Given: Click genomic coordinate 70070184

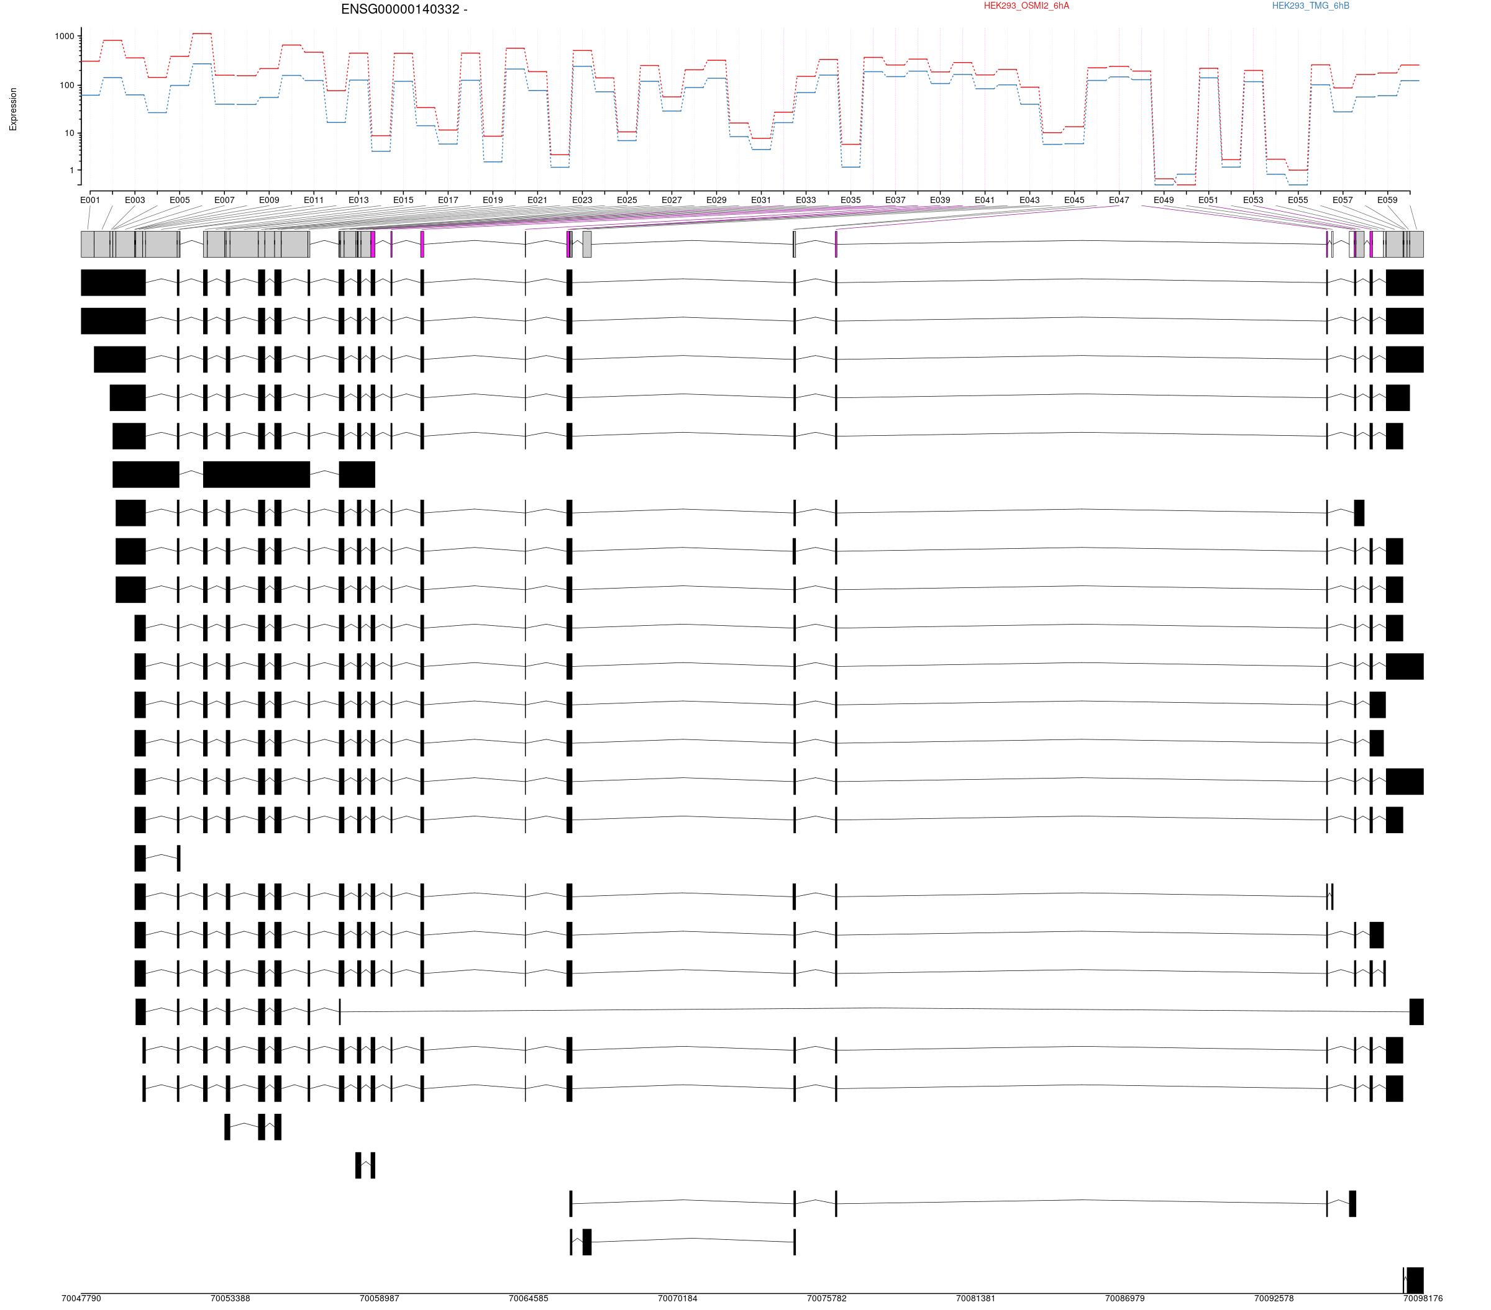Looking at the screenshot, I should tap(678, 1298).
